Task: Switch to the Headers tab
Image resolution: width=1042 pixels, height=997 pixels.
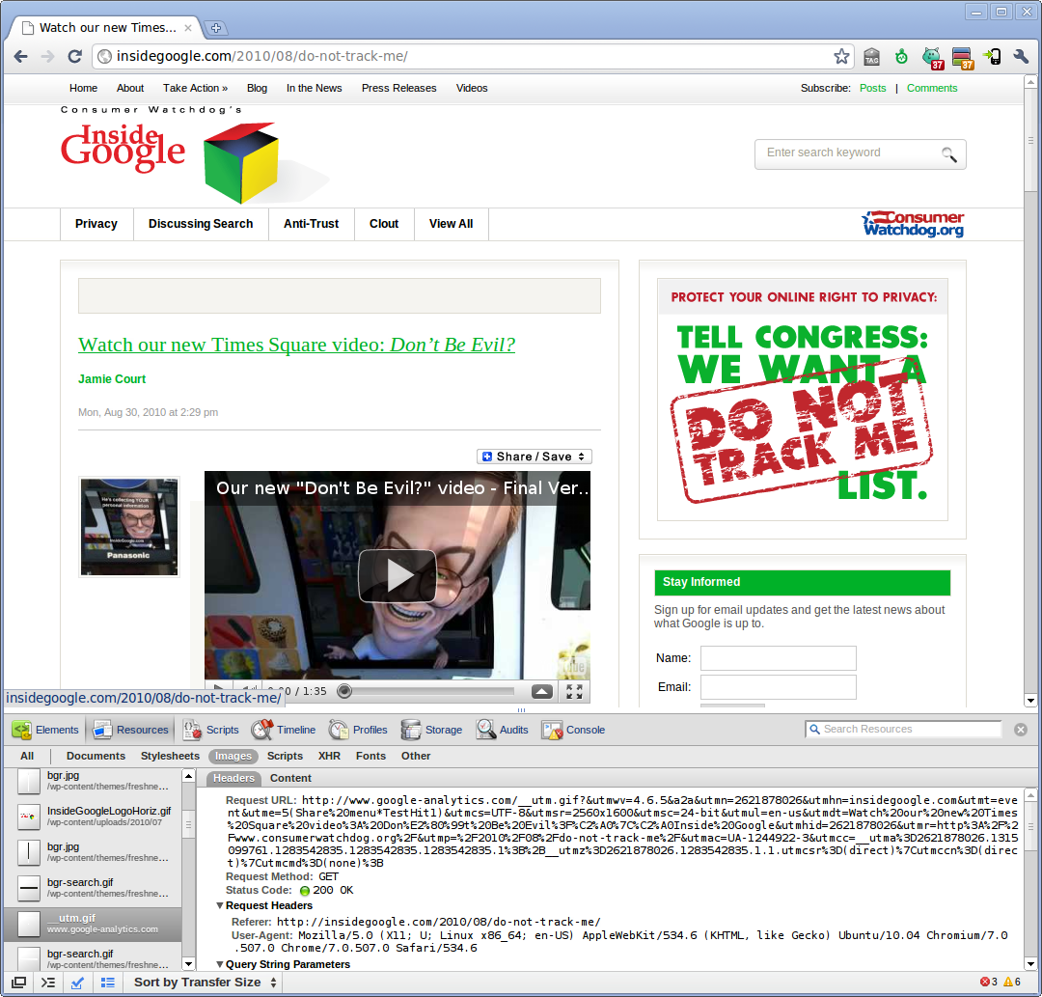Action: click(233, 778)
